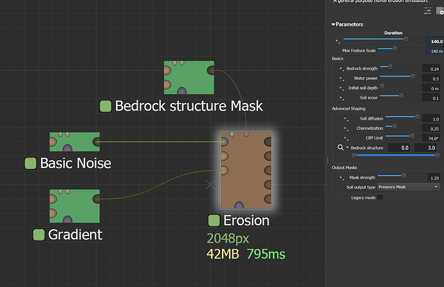Click the output port of Gradient node

pos(97,199)
